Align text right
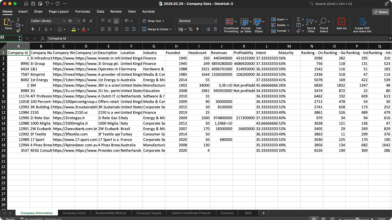The height and width of the screenshot is (220, 392). point(116,29)
